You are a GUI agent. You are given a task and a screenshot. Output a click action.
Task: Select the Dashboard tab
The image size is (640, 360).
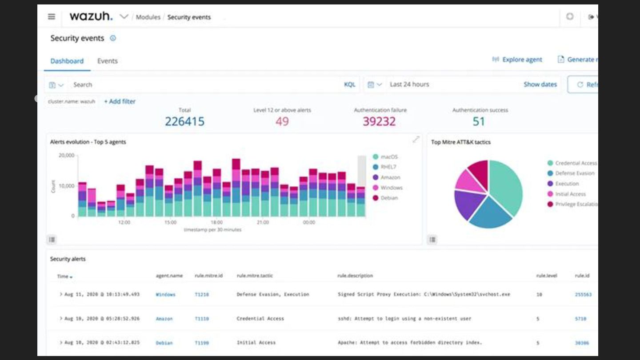tap(67, 61)
